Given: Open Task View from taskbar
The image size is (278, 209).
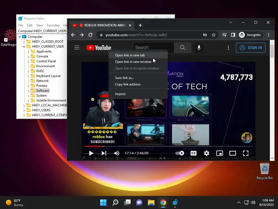Looking at the screenshot, I should (127, 202).
